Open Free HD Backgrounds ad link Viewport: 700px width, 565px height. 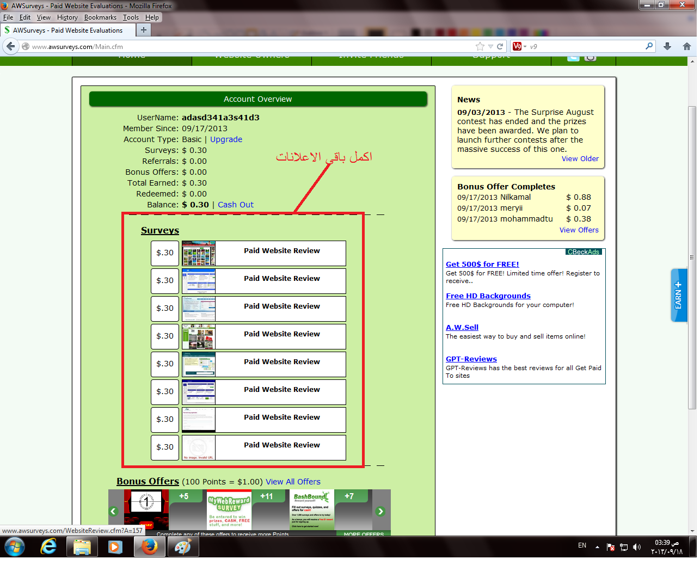pos(488,296)
